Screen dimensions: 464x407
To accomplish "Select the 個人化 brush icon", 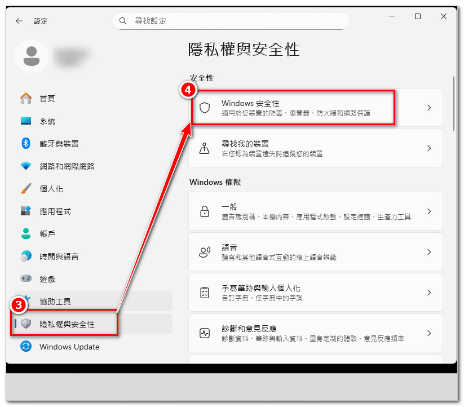I will click(26, 188).
